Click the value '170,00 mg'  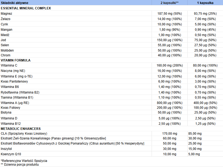pyautogui.click(x=169, y=134)
